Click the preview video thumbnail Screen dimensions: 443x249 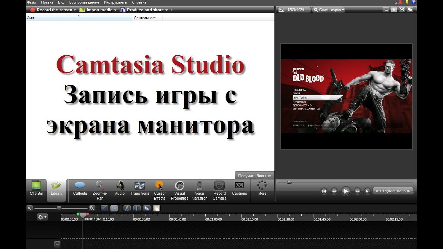[346, 96]
